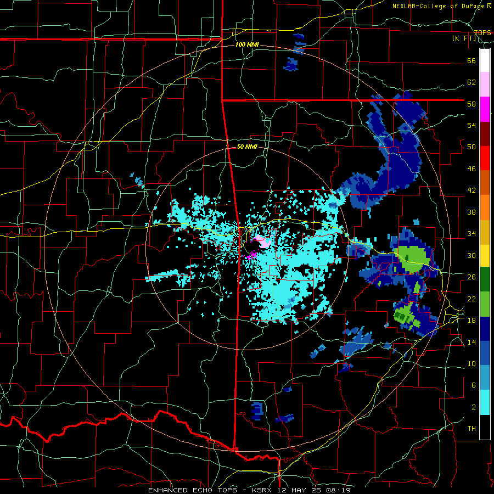Click the magenta echo cluster near radar center
This screenshot has height=494, width=494.
click(251, 255)
